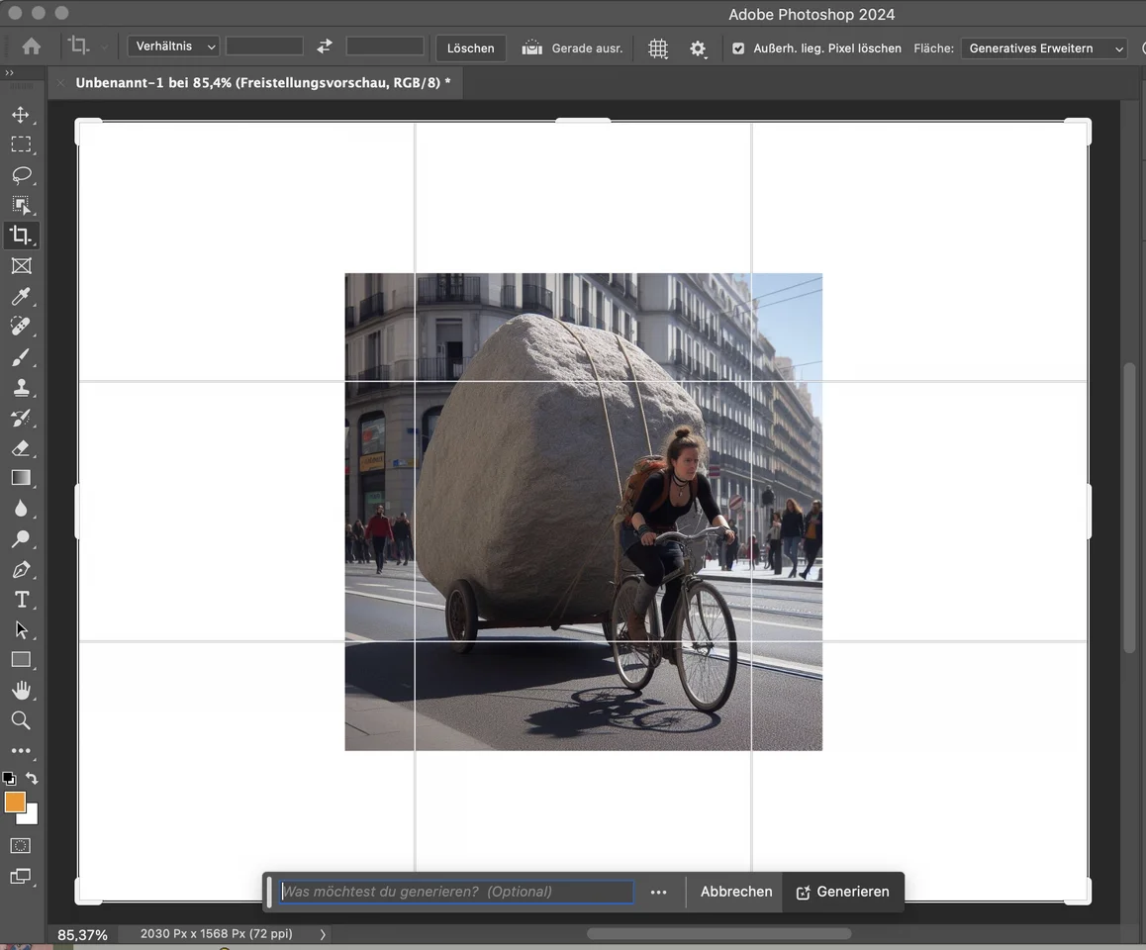Choose the Clone Stamp tool

tap(21, 388)
